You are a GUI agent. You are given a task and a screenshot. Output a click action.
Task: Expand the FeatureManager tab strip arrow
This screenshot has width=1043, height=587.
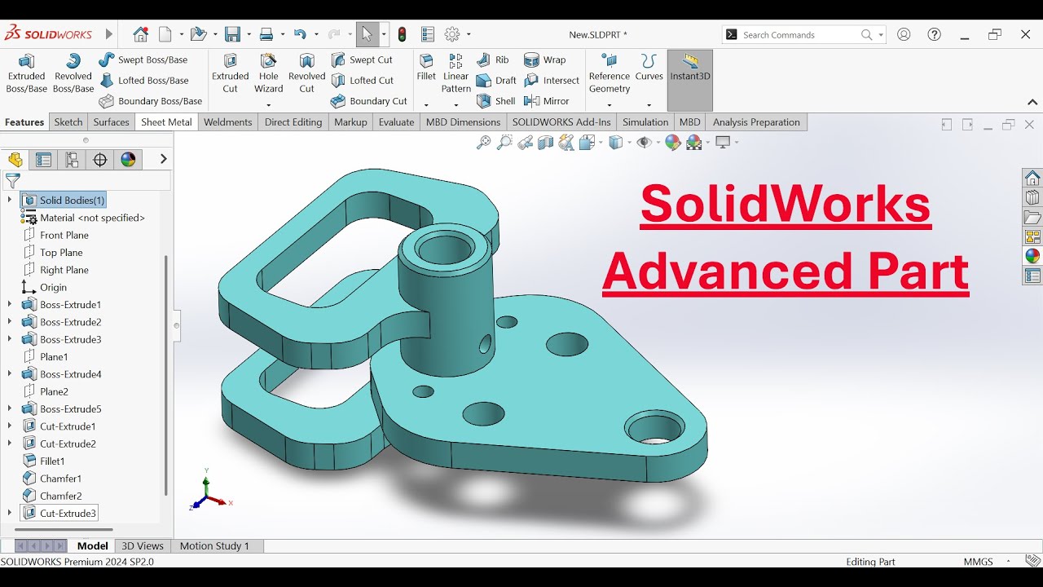coord(164,159)
